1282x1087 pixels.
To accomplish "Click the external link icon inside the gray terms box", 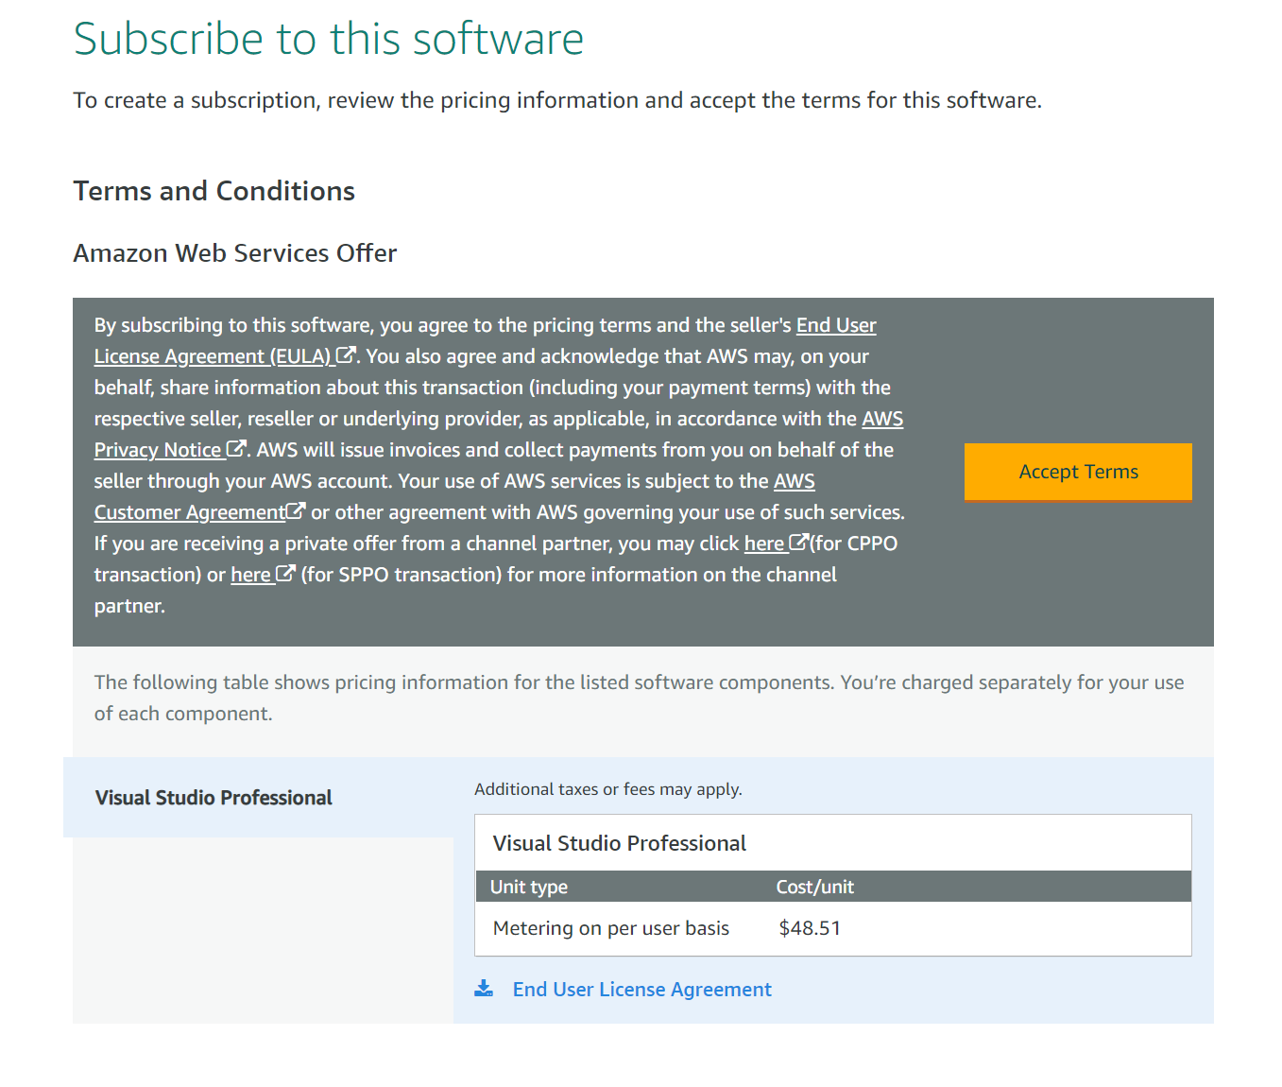I will 348,354.
